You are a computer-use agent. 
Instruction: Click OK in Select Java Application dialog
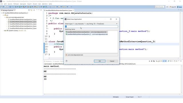click(100, 61)
